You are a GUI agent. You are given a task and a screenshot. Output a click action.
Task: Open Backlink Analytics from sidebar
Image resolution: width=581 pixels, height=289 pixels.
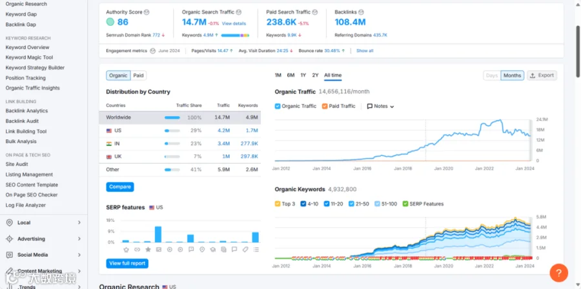(26, 111)
